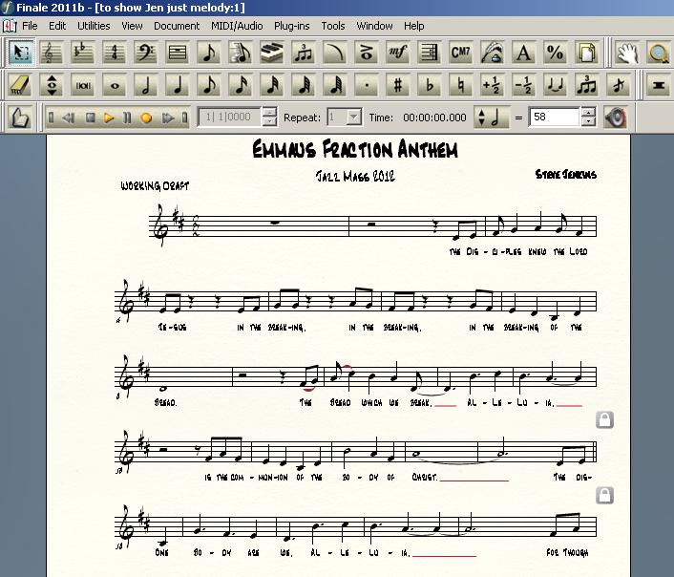This screenshot has height=577, width=674.
Task: Open the Document menu
Action: (x=177, y=26)
